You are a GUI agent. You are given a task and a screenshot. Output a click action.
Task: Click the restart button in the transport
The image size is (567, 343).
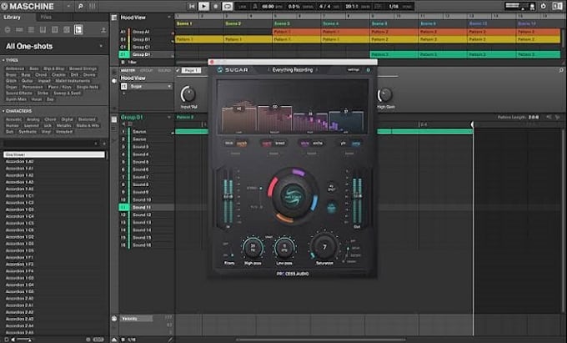point(192,6)
